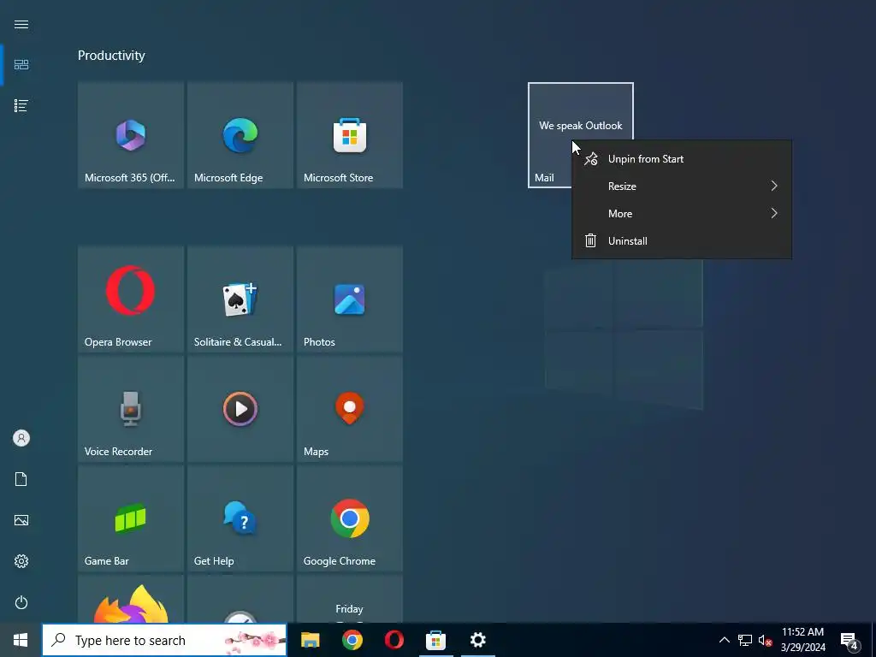Choose Uninstall from context menu
The image size is (876, 657).
point(682,240)
